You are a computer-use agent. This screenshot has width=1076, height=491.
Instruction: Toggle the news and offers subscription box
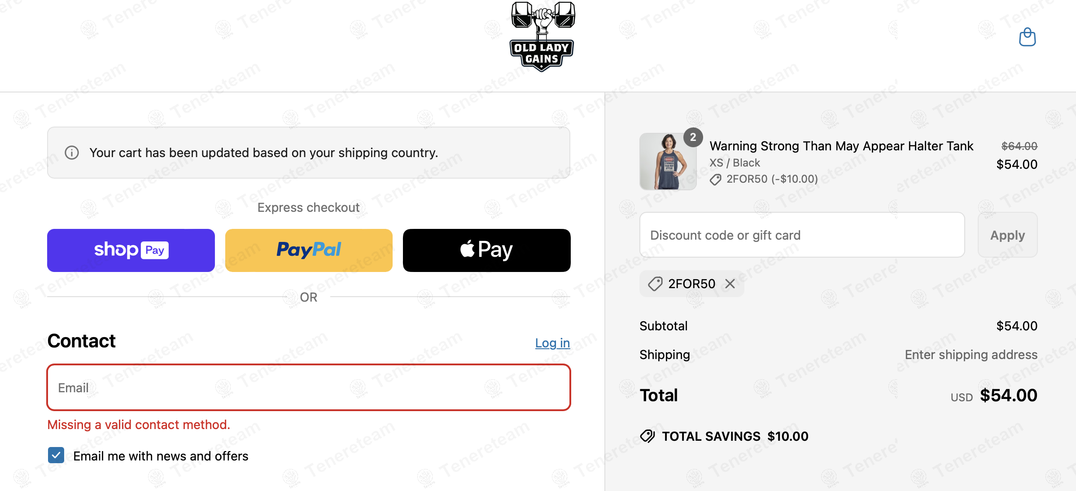[x=56, y=456]
